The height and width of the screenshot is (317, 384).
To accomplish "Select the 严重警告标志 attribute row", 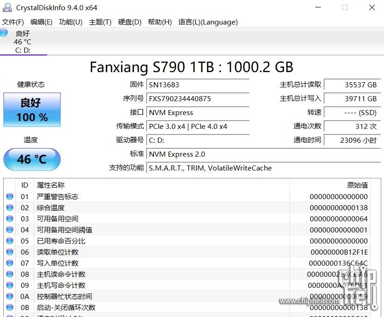I will (x=187, y=196).
